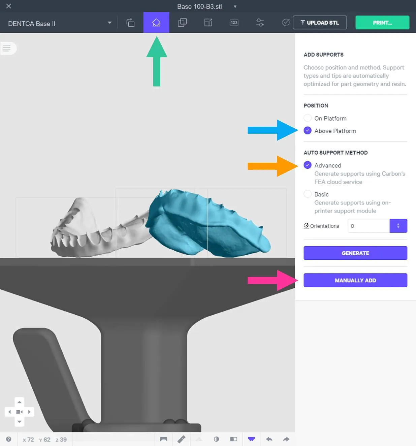Image resolution: width=416 pixels, height=446 pixels.
Task: Close the project with the X button
Action: click(x=9, y=6)
